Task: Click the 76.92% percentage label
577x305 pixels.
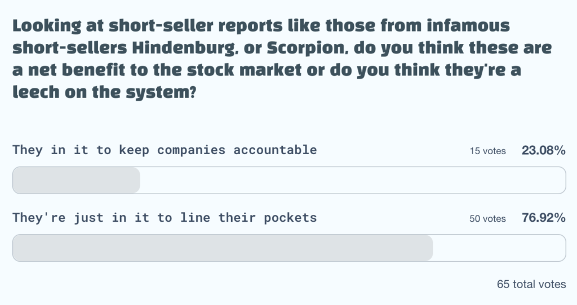Action: coord(544,218)
